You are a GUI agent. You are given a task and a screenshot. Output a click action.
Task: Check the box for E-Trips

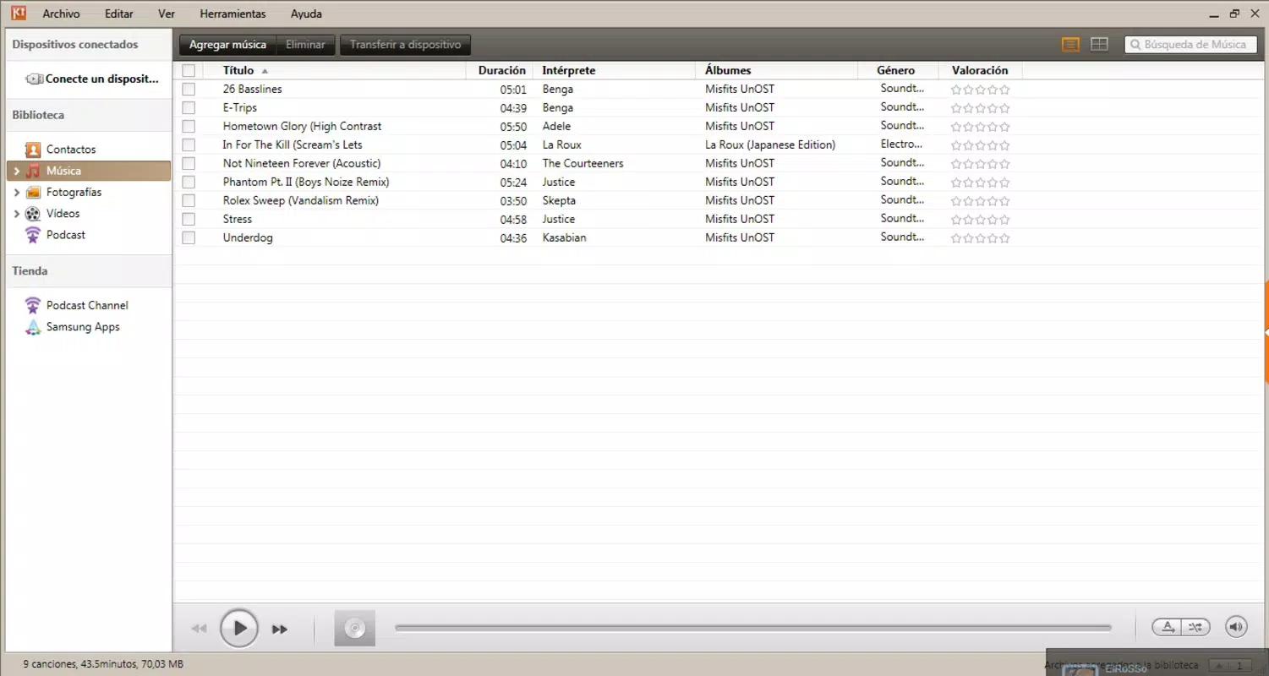click(x=189, y=108)
